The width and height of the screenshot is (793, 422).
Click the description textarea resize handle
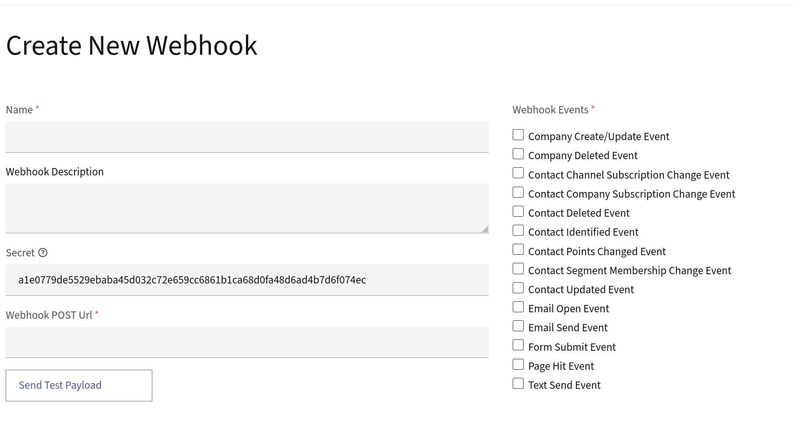click(485, 230)
